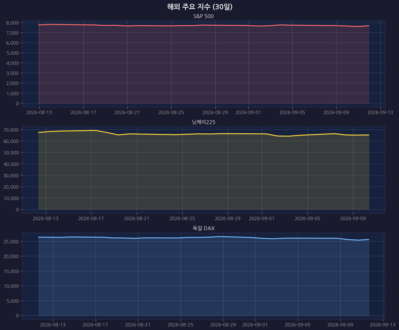Click the 8,000 label on S&P 500 axis

pos(12,23)
